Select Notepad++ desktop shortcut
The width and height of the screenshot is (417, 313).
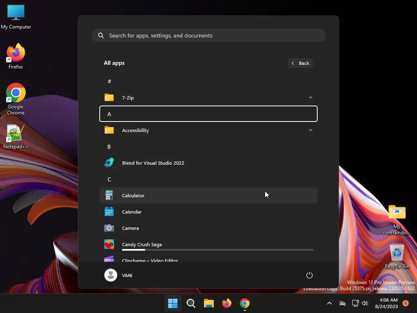point(16,137)
